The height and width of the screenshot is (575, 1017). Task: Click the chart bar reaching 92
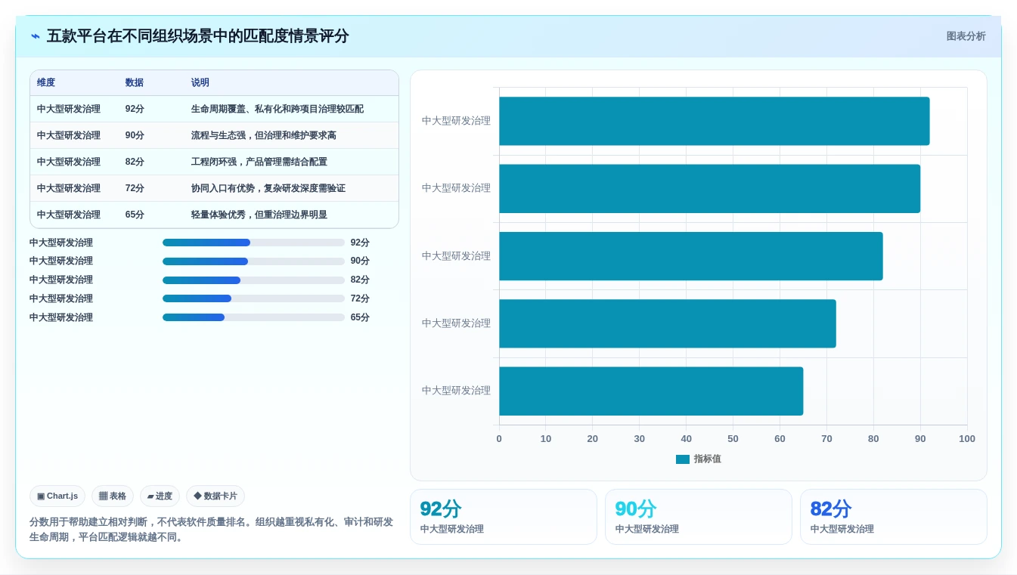point(715,121)
